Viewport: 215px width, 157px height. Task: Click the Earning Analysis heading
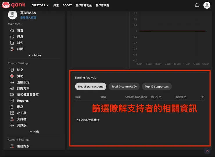pyautogui.click(x=85, y=78)
